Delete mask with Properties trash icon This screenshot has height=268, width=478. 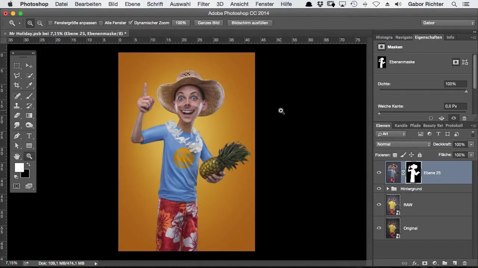pyautogui.click(x=465, y=118)
